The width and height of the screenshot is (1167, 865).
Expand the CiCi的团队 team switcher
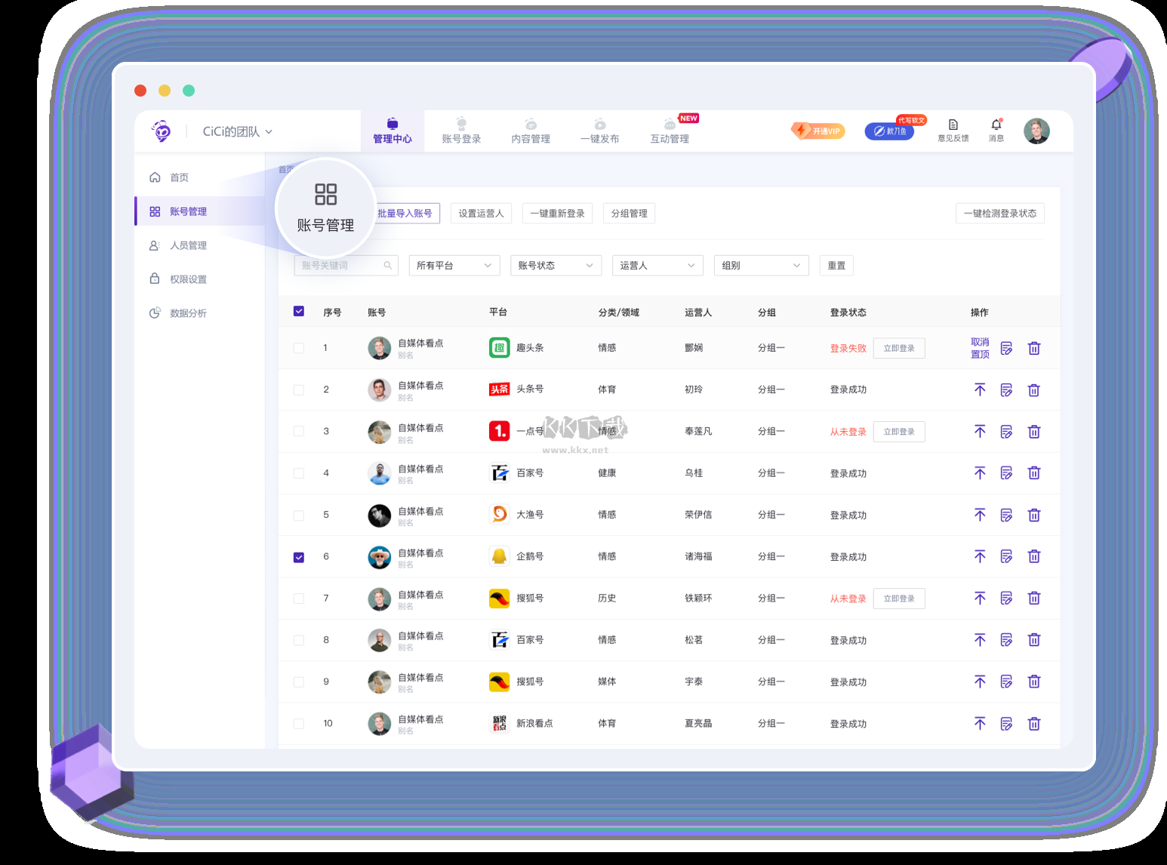point(237,131)
